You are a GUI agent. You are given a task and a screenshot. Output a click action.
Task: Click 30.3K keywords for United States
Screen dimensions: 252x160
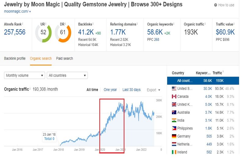(207, 89)
